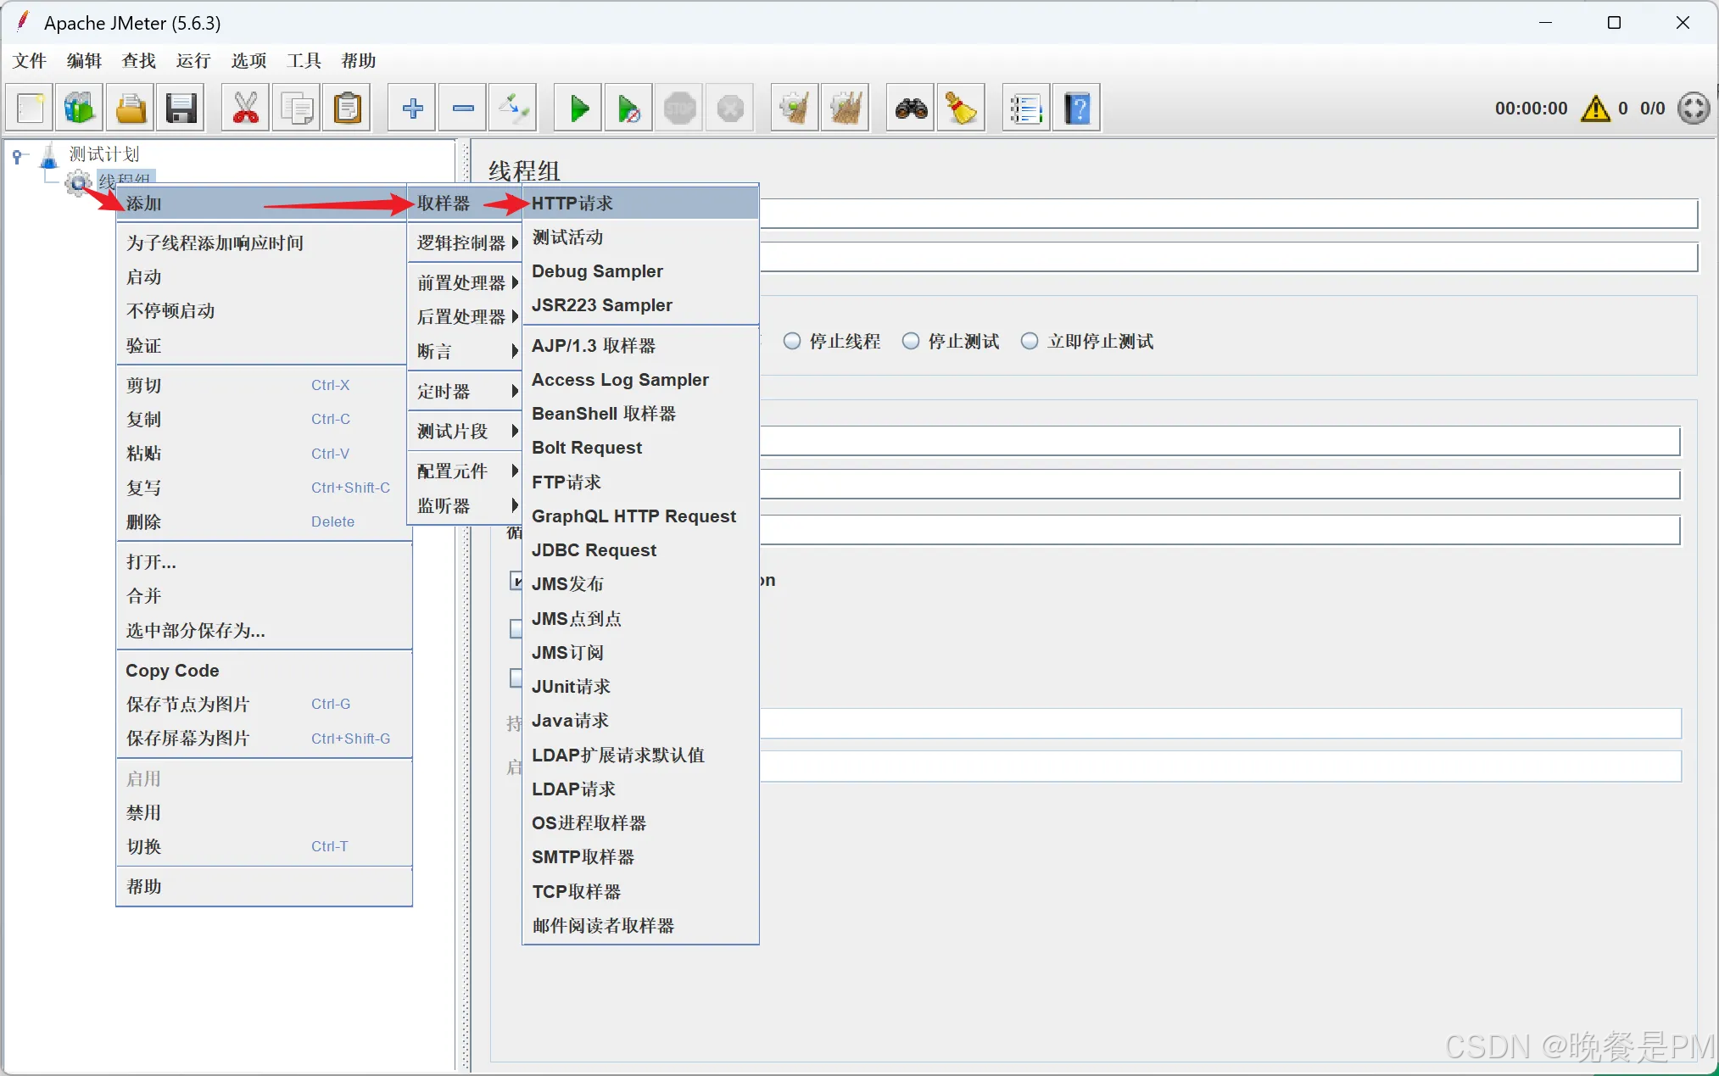Image resolution: width=1719 pixels, height=1076 pixels.
Task: Collapse all nodes with minus icon
Action: tap(463, 108)
